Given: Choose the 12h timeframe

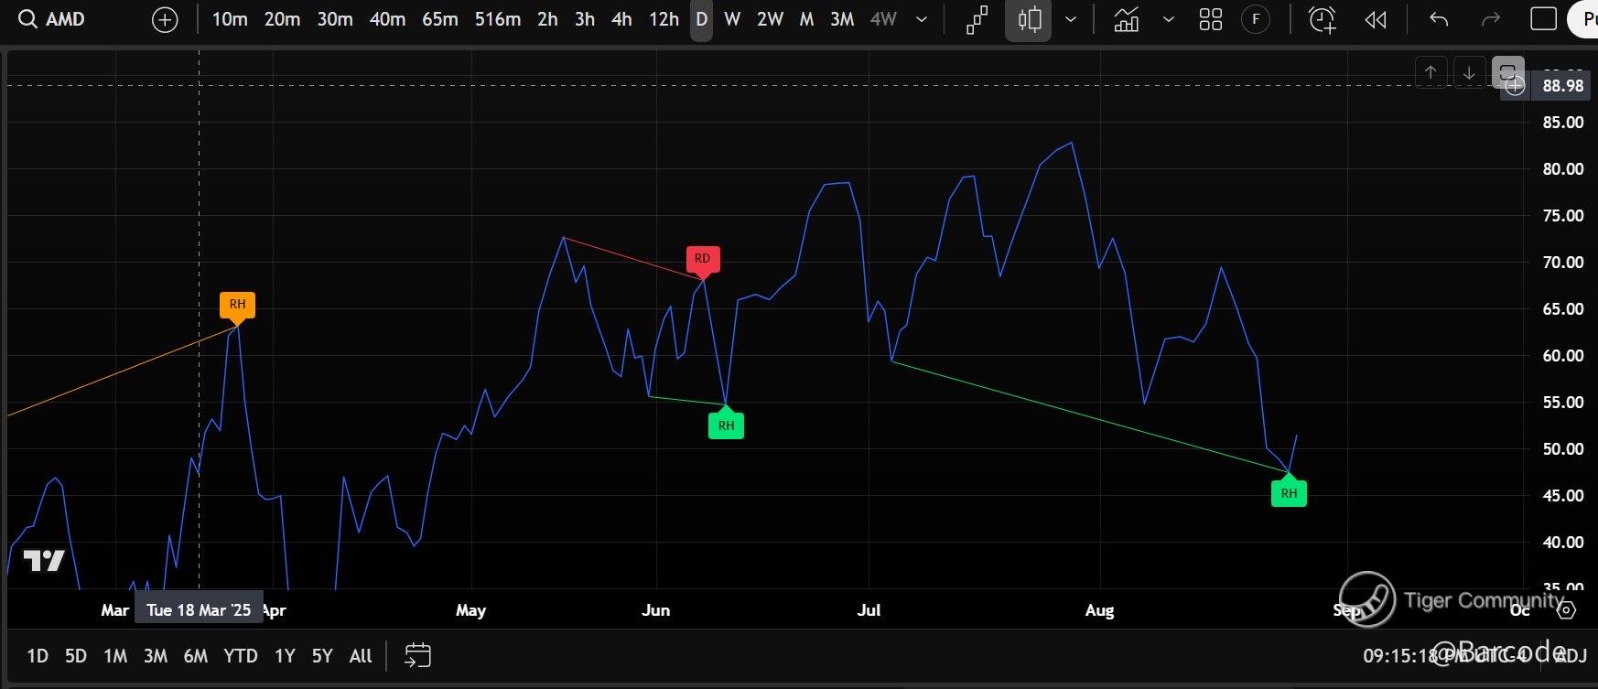Looking at the screenshot, I should (664, 19).
